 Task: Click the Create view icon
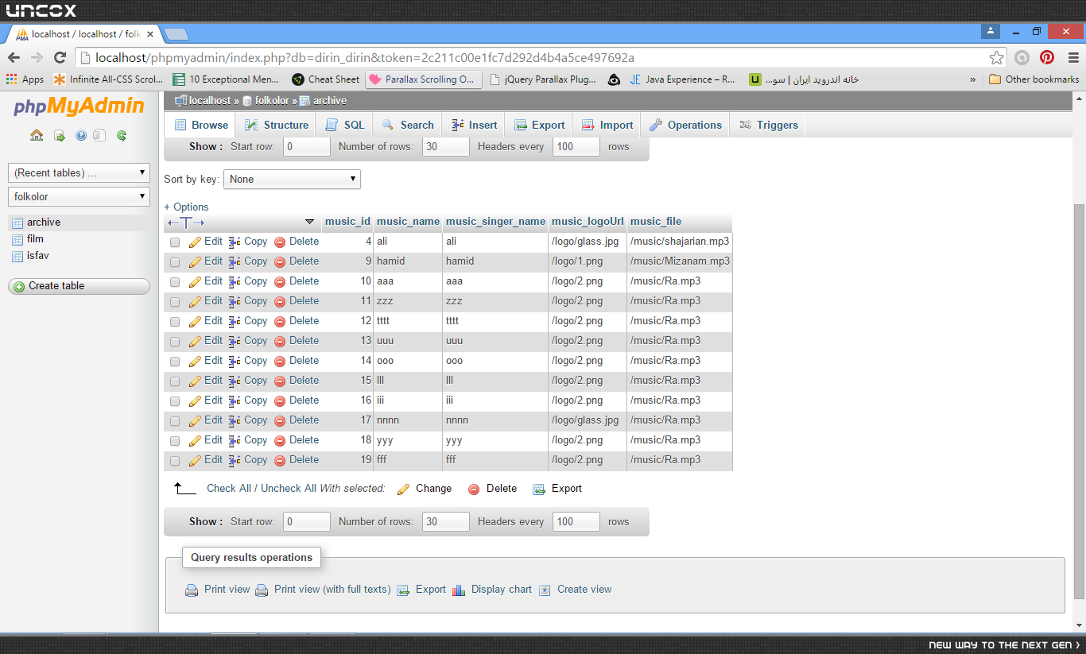(x=545, y=590)
